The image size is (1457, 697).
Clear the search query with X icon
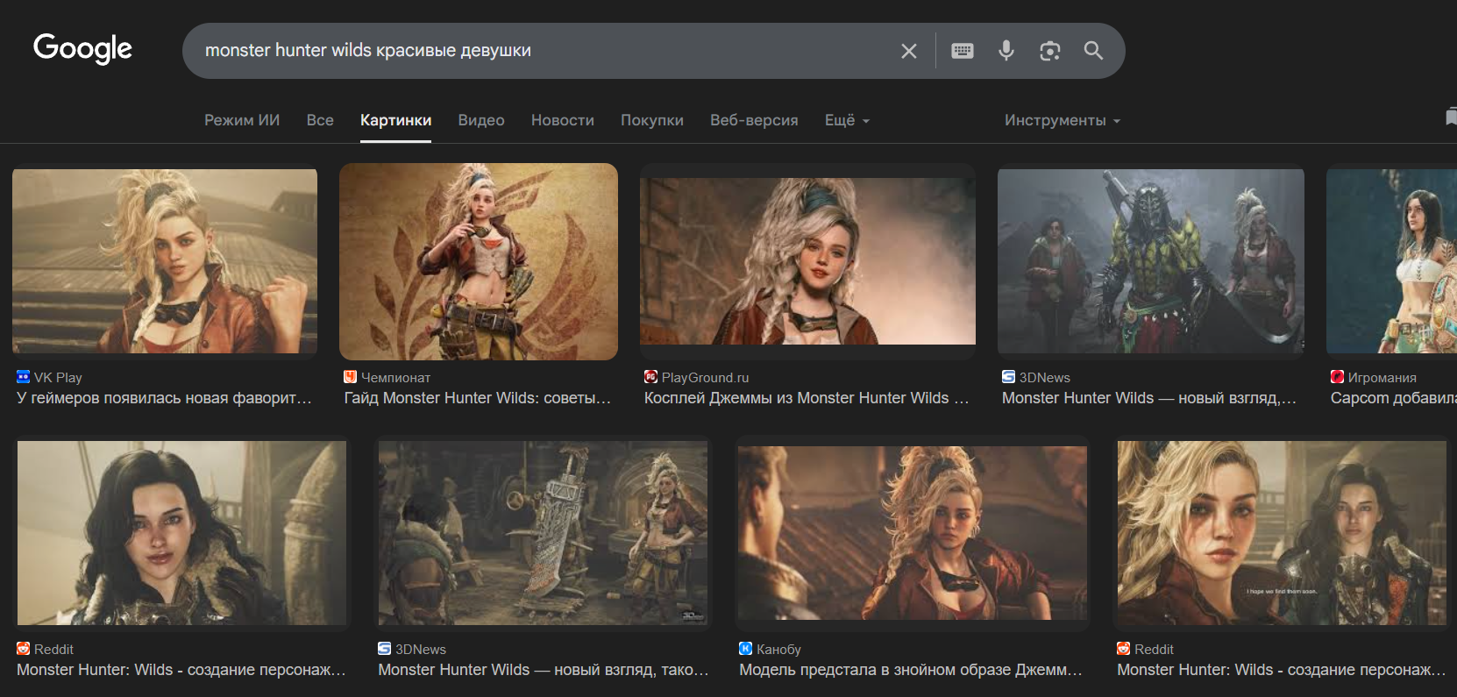(909, 51)
